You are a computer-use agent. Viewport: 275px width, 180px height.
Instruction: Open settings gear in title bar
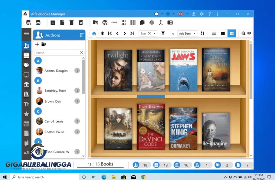(x=202, y=14)
